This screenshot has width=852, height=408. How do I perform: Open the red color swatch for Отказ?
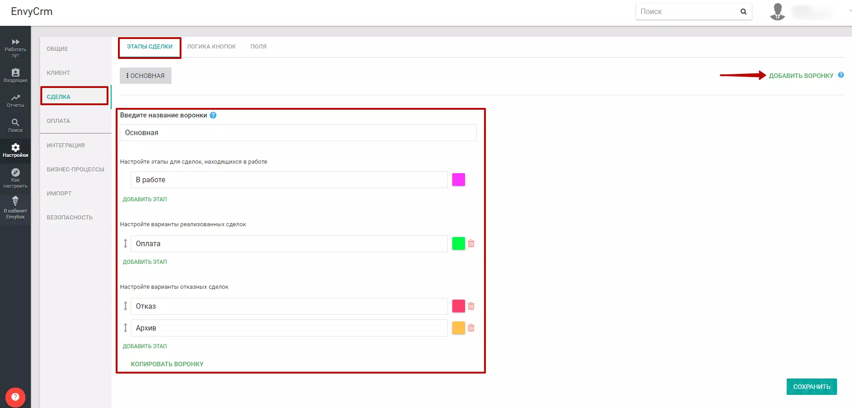tap(459, 306)
